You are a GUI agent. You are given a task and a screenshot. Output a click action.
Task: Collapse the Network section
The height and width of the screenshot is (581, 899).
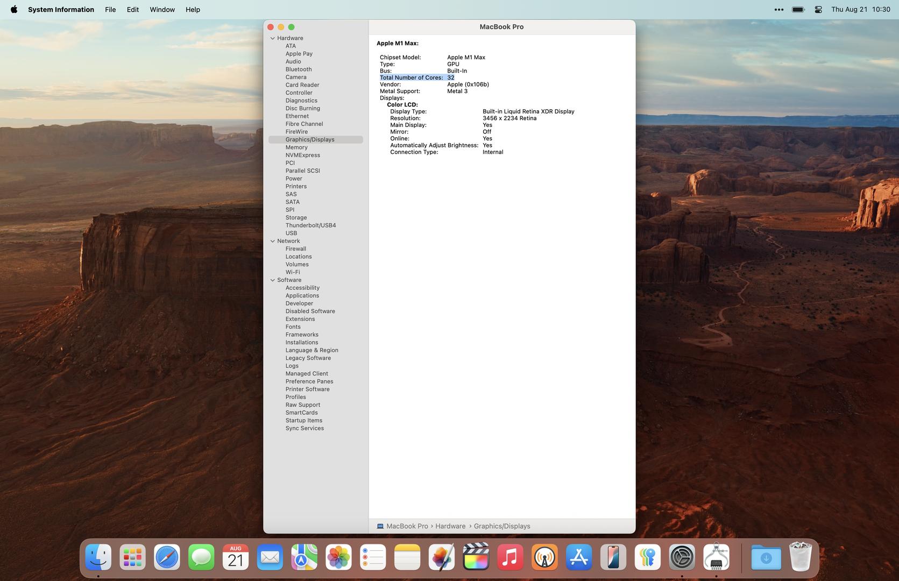(272, 241)
